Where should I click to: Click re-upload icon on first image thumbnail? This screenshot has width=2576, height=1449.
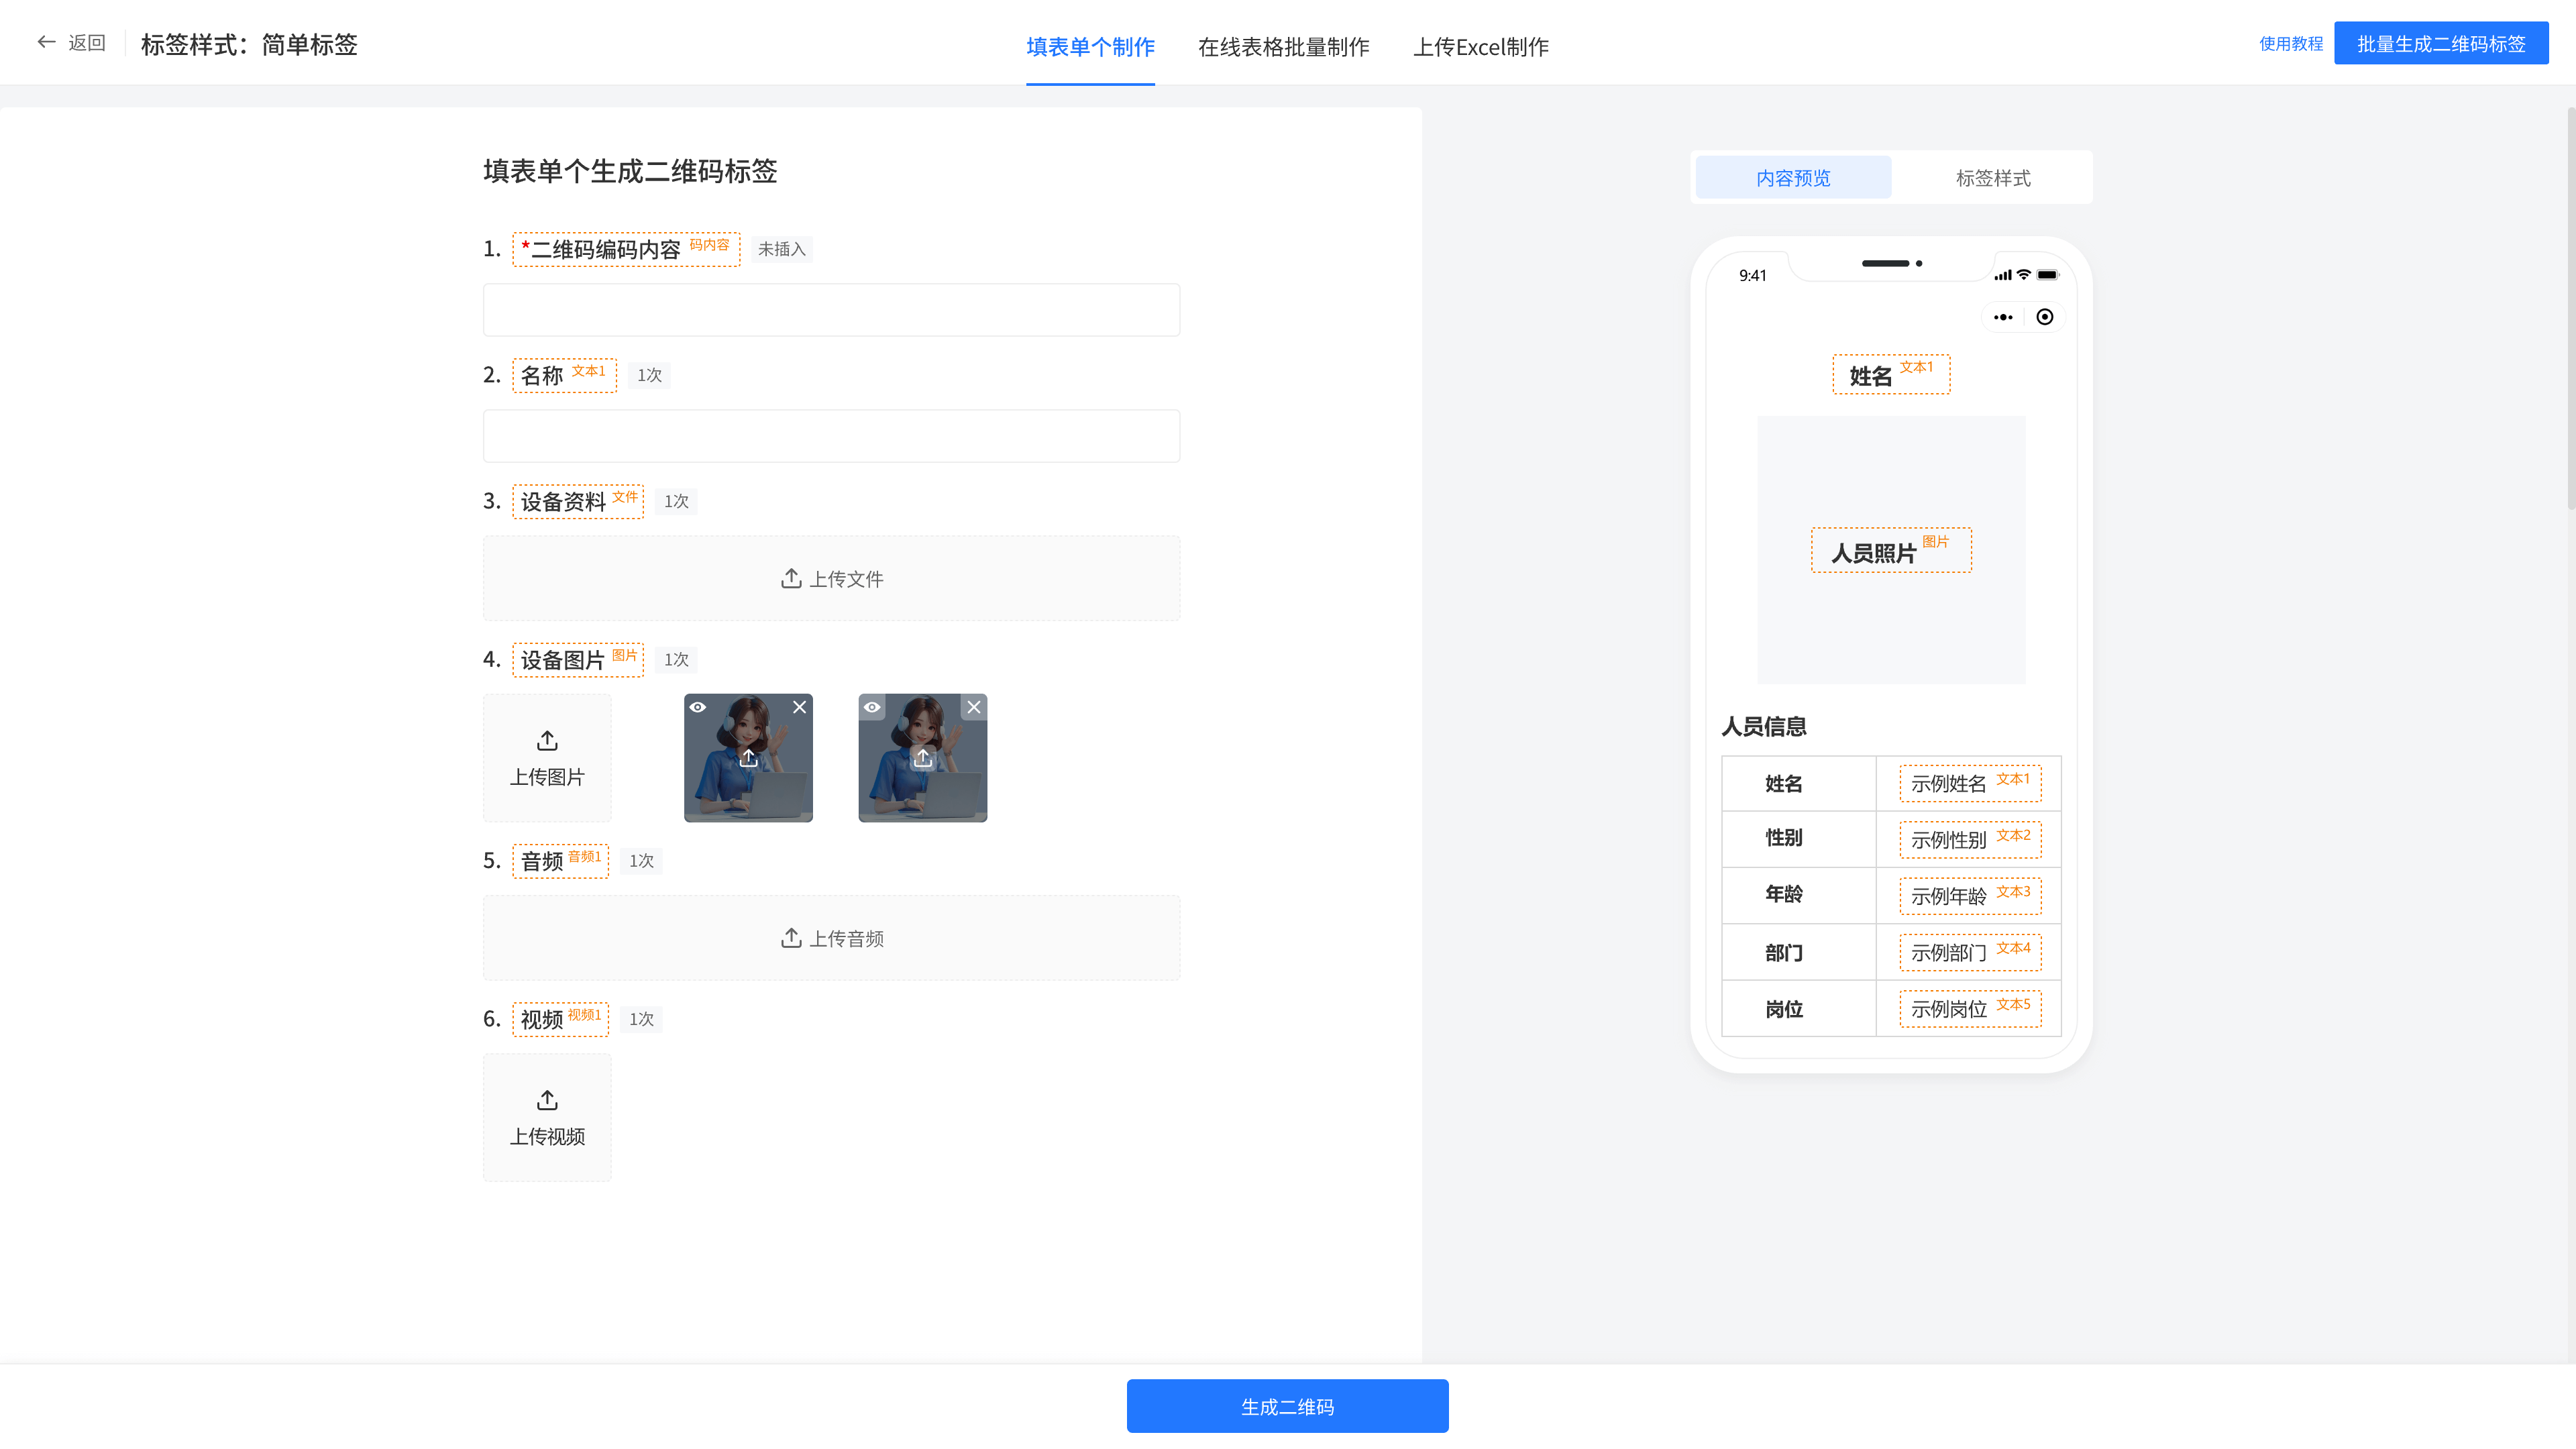pyautogui.click(x=748, y=758)
